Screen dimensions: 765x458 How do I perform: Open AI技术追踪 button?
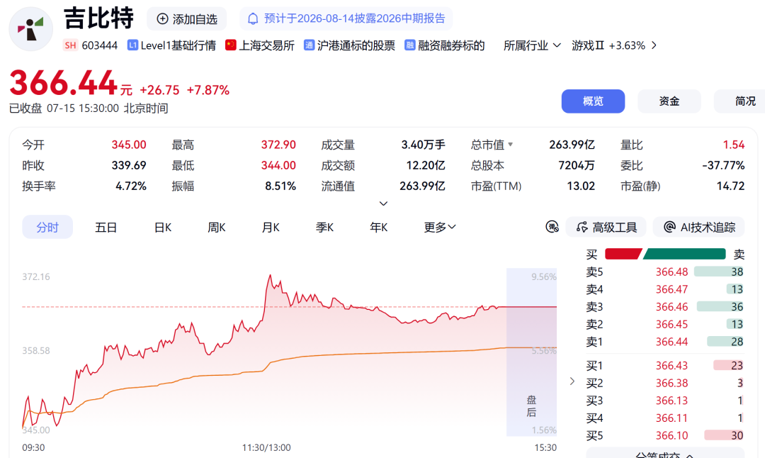698,227
